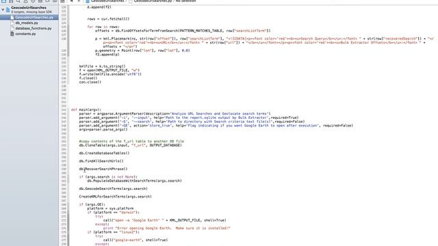
Task: Go back with the jump bar arrow
Action: [71, 1]
